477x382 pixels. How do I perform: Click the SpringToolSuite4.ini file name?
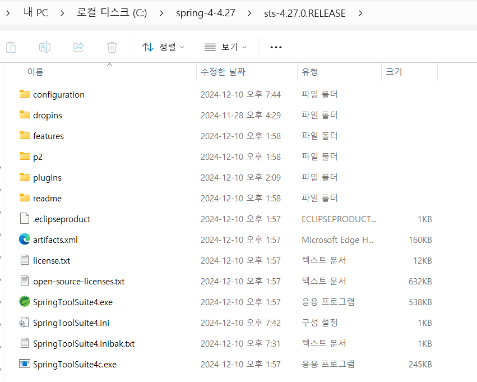[71, 323]
